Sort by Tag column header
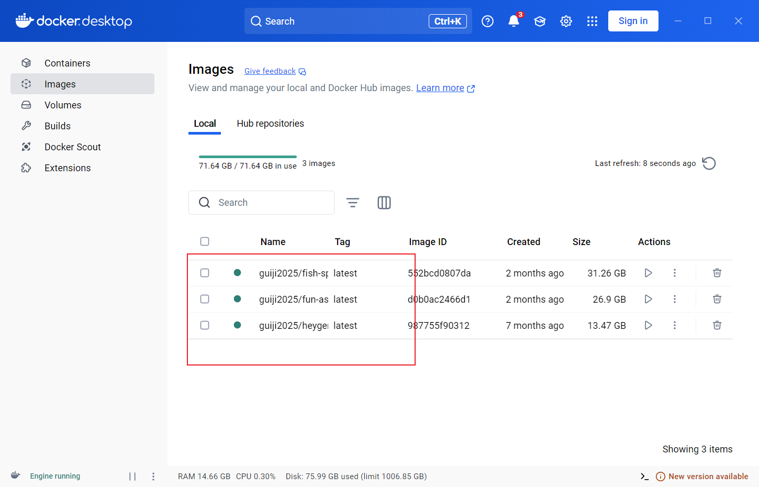This screenshot has height=487, width=759. (342, 242)
